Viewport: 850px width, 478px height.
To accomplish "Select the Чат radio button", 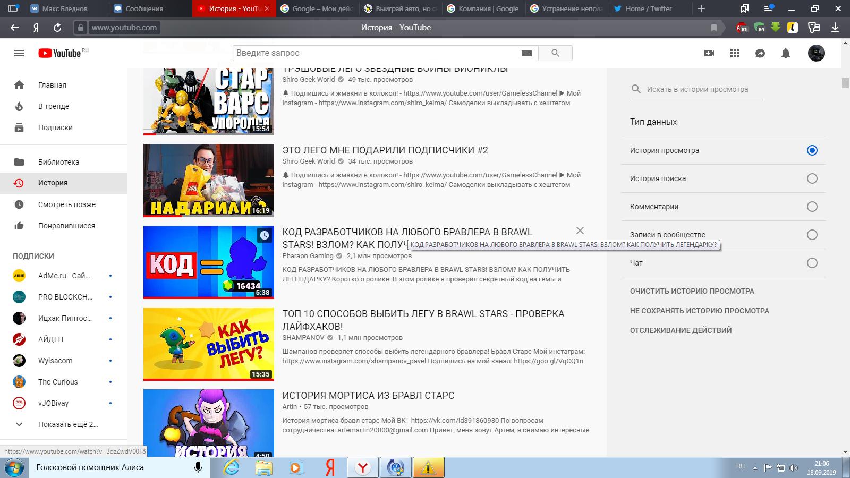I will 812,263.
